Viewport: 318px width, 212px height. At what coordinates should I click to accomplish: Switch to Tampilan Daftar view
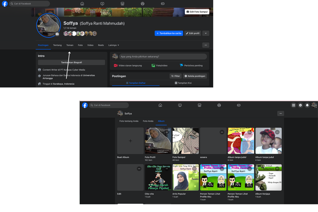tap(135, 83)
